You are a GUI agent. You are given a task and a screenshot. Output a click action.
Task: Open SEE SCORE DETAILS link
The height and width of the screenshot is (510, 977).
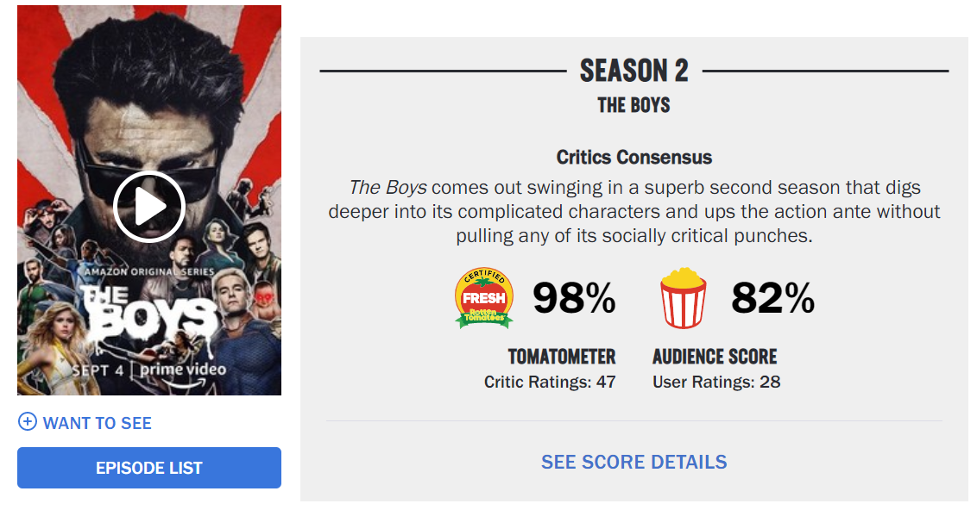point(633,462)
